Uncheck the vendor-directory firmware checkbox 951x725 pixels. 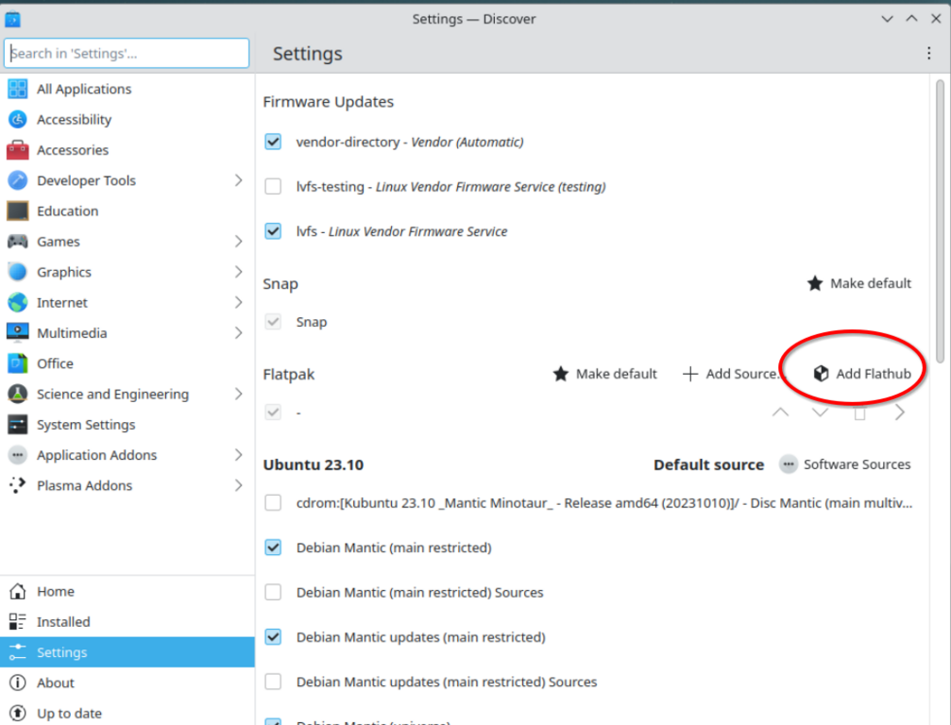273,142
